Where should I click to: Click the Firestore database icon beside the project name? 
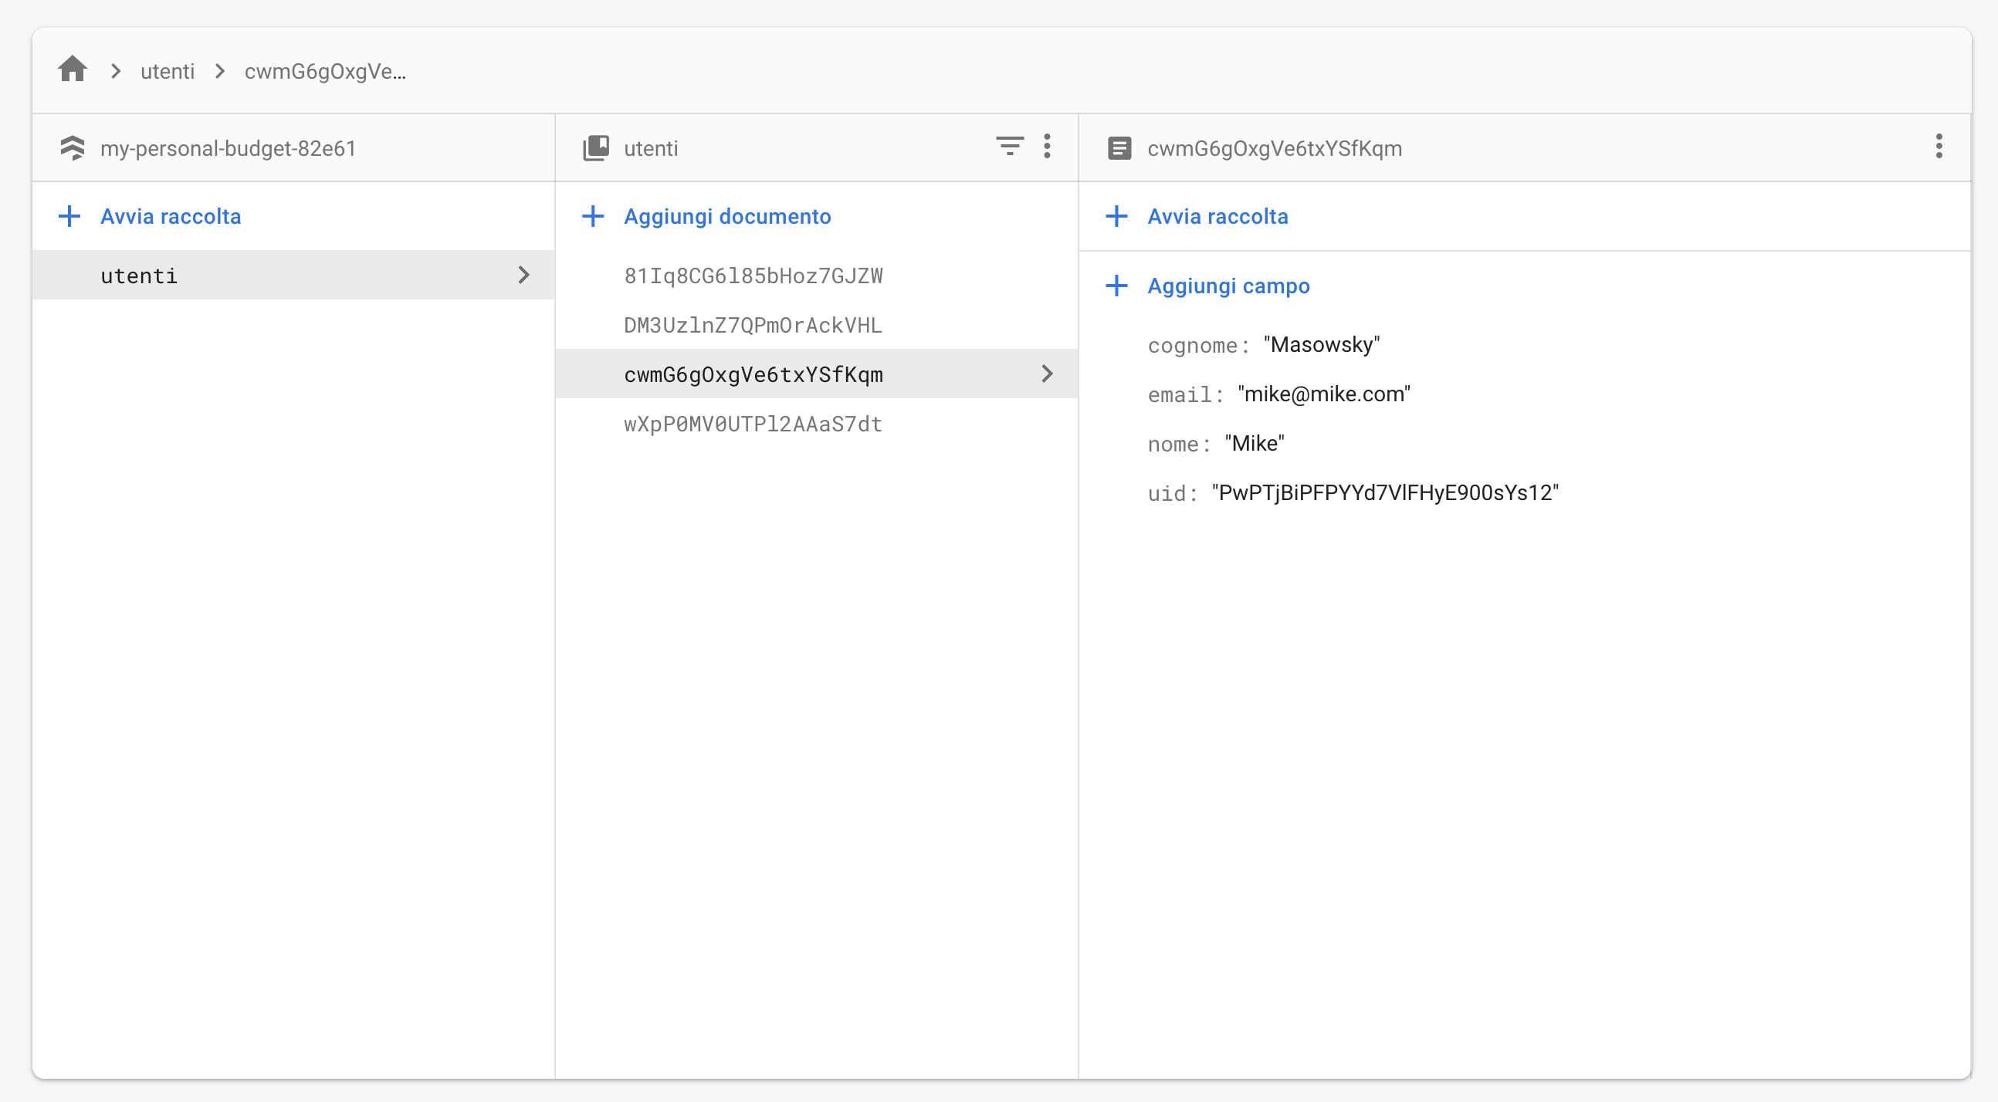click(72, 147)
